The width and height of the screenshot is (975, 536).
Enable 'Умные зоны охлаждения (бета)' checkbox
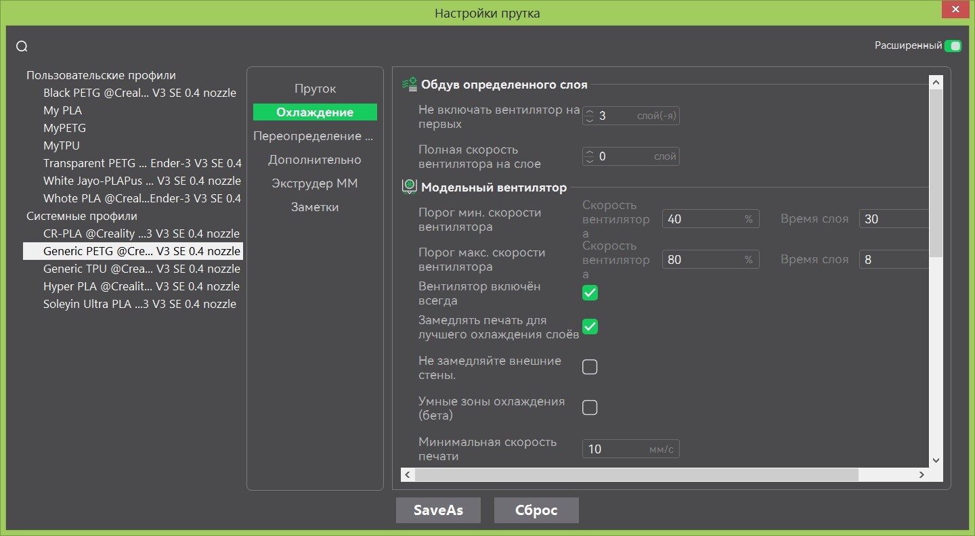pos(590,408)
